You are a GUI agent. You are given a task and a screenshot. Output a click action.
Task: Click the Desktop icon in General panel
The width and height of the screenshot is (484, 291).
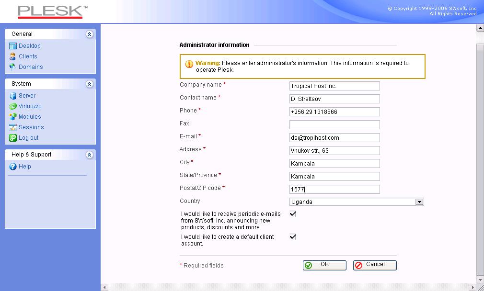click(13, 46)
